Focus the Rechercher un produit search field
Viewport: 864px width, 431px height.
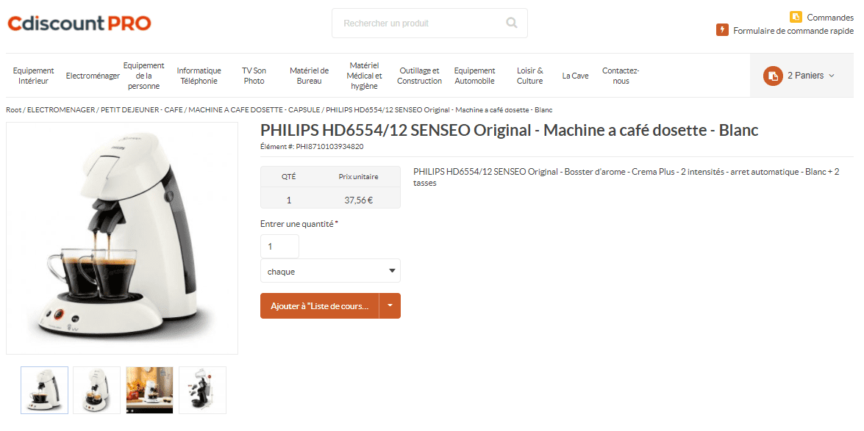point(429,23)
